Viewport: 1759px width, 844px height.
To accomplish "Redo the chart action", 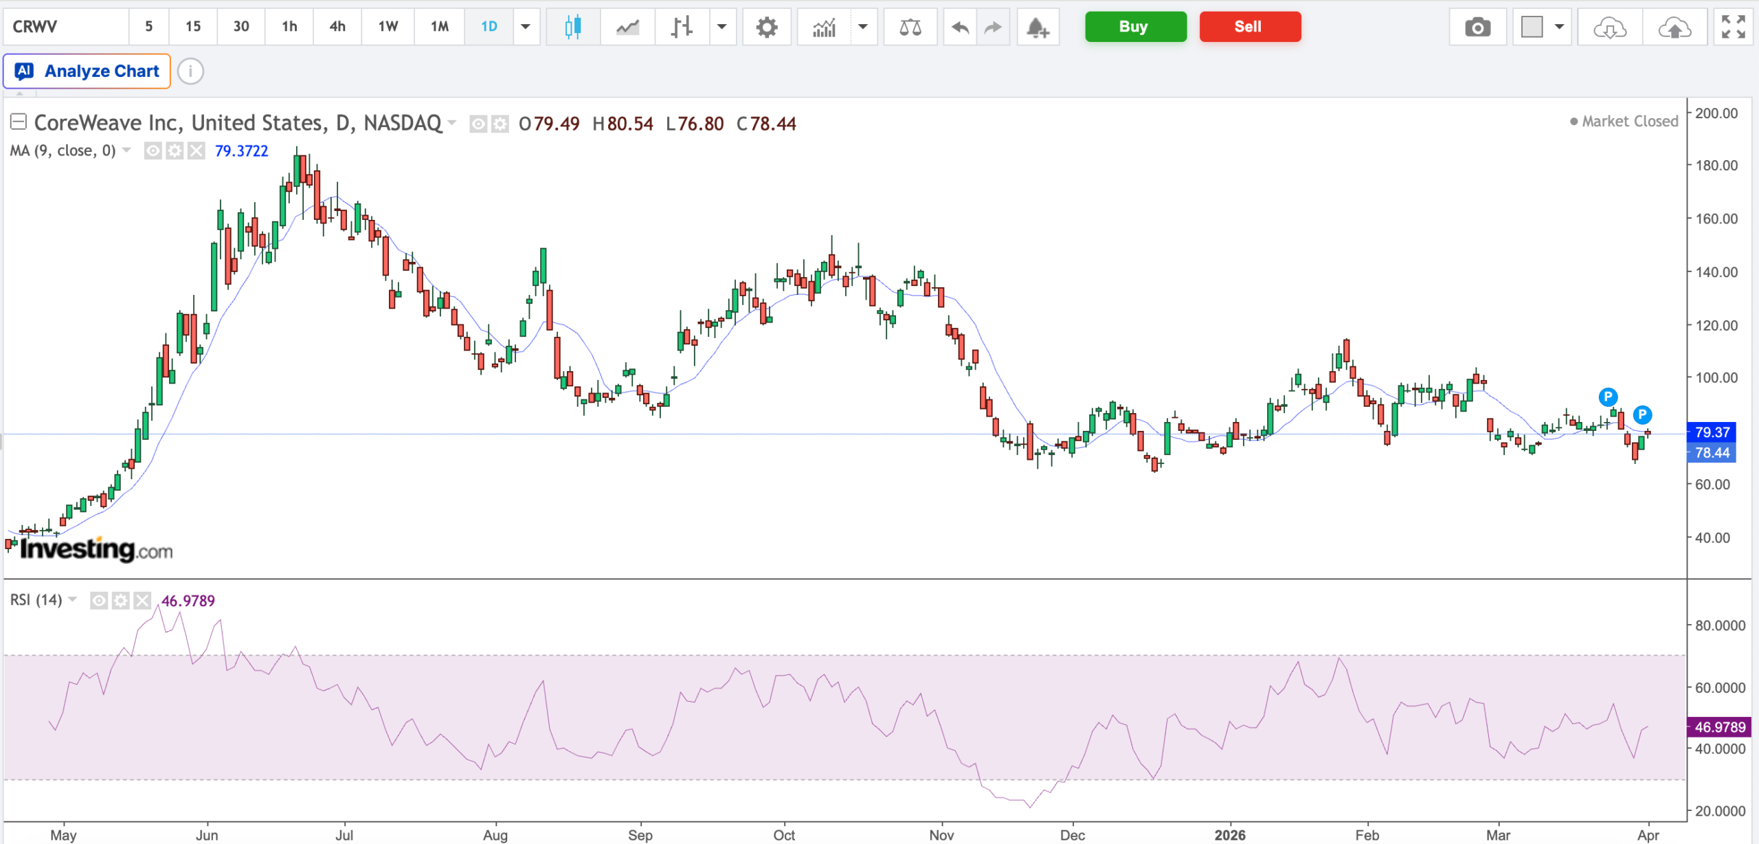I will 993,27.
